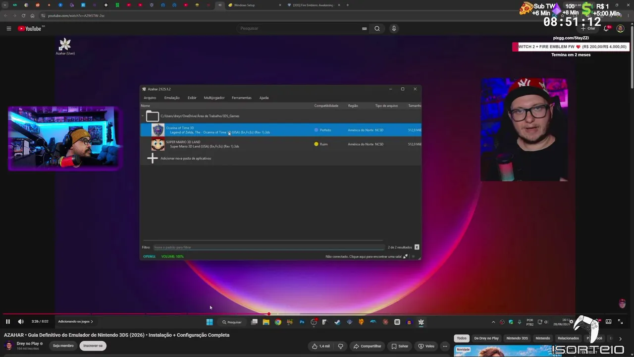Open the YouTube hamburger menu
The height and width of the screenshot is (357, 634).
click(x=9, y=28)
